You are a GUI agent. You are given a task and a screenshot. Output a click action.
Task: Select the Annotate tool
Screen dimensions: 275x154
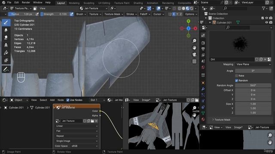pyautogui.click(x=6, y=69)
